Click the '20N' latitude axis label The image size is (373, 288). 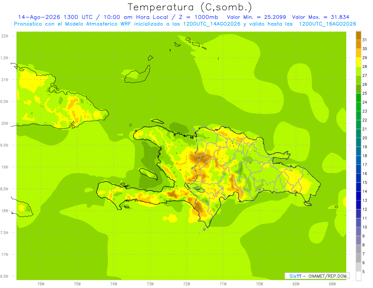(x=5, y=123)
